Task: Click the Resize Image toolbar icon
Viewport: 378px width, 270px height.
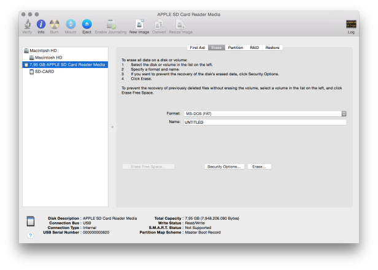Action: point(180,24)
